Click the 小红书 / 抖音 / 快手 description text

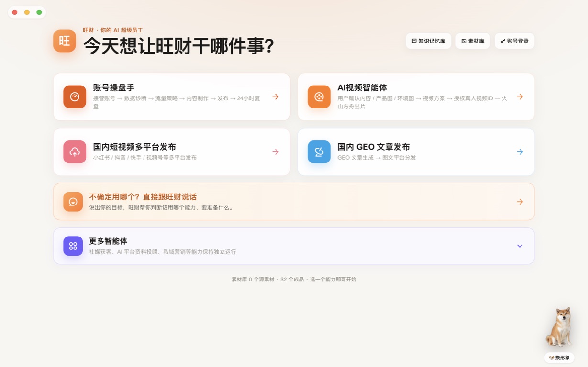point(145,158)
